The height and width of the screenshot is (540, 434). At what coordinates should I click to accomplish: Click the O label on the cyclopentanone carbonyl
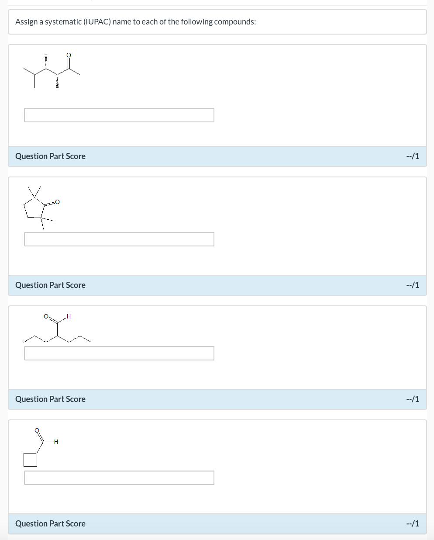(57, 202)
